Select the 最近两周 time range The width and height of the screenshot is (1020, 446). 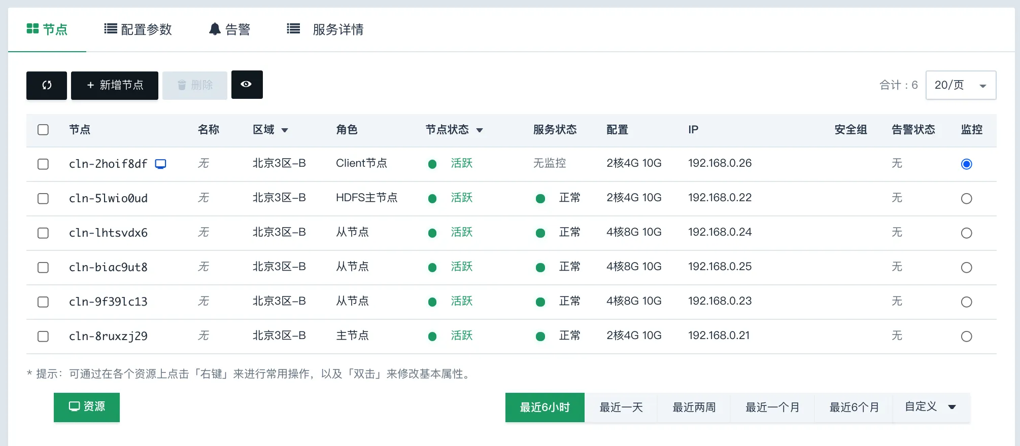tap(694, 407)
